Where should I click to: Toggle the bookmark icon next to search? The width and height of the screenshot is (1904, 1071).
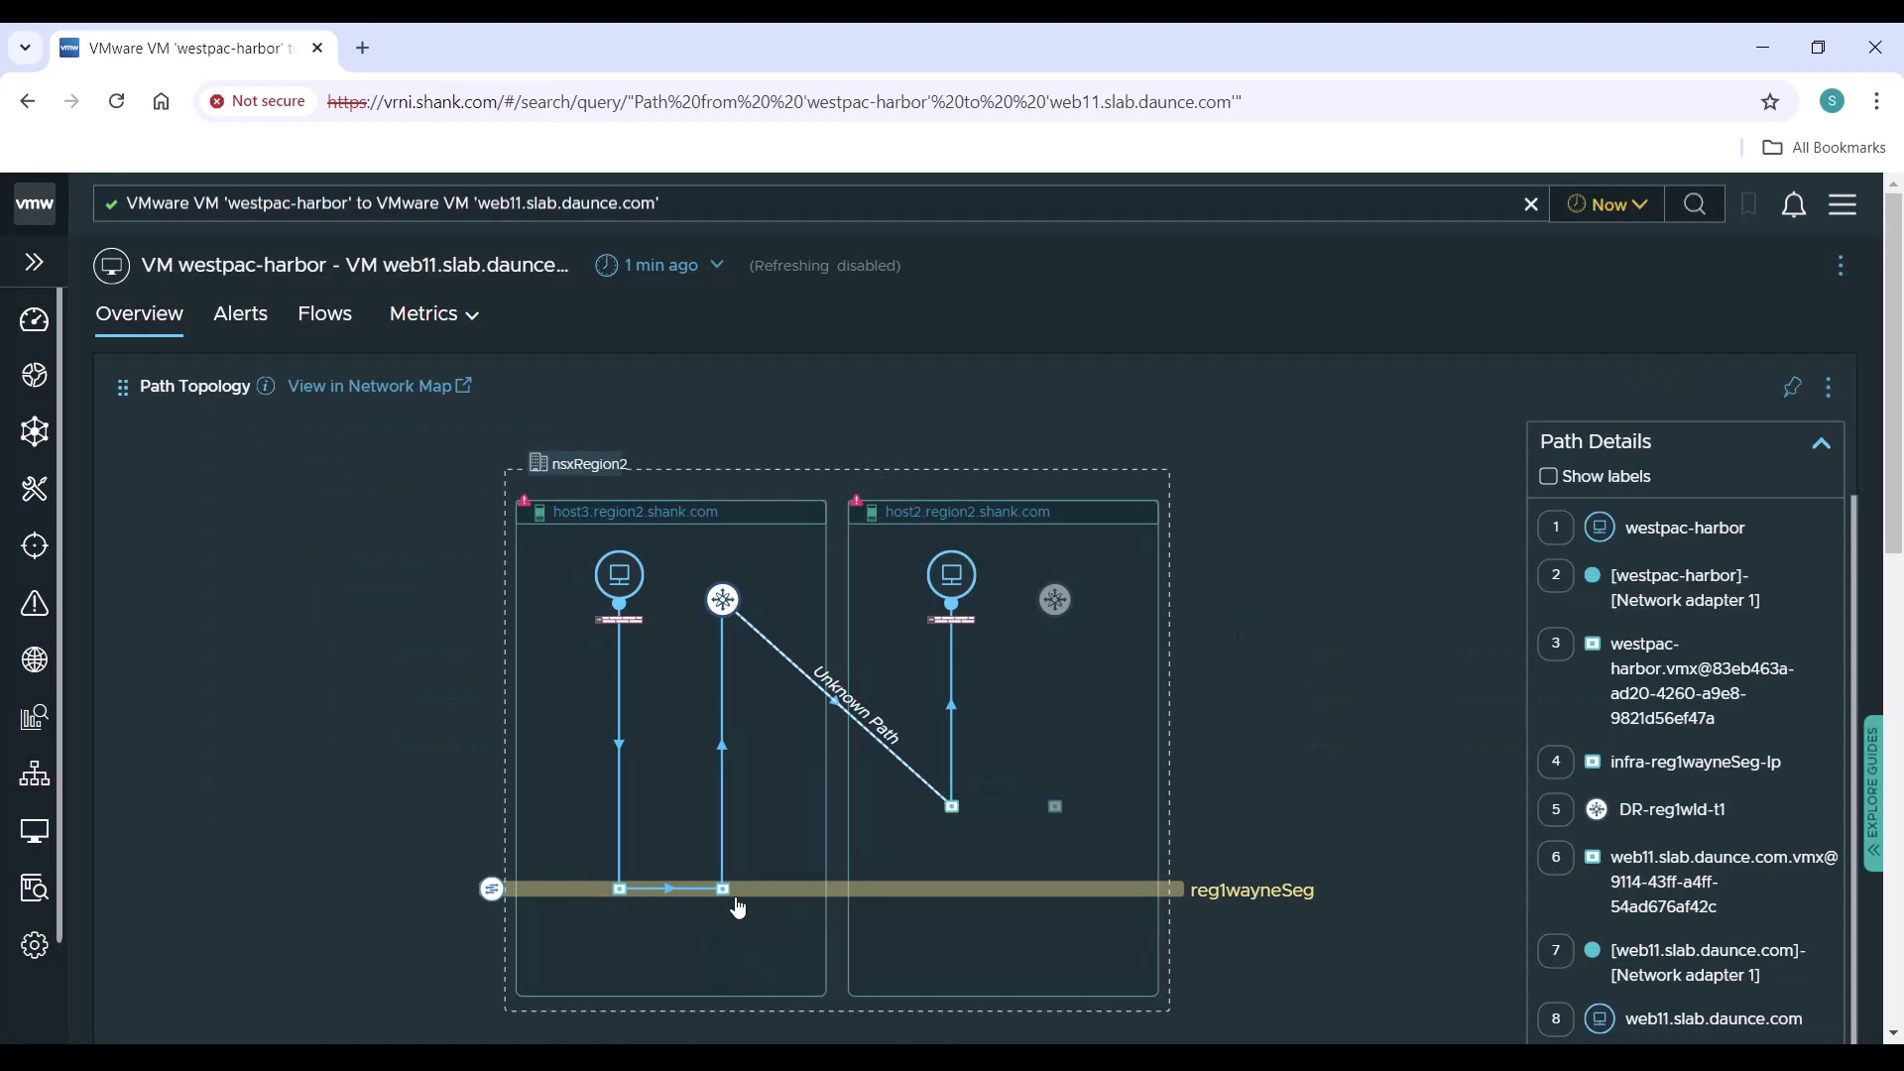click(1748, 204)
